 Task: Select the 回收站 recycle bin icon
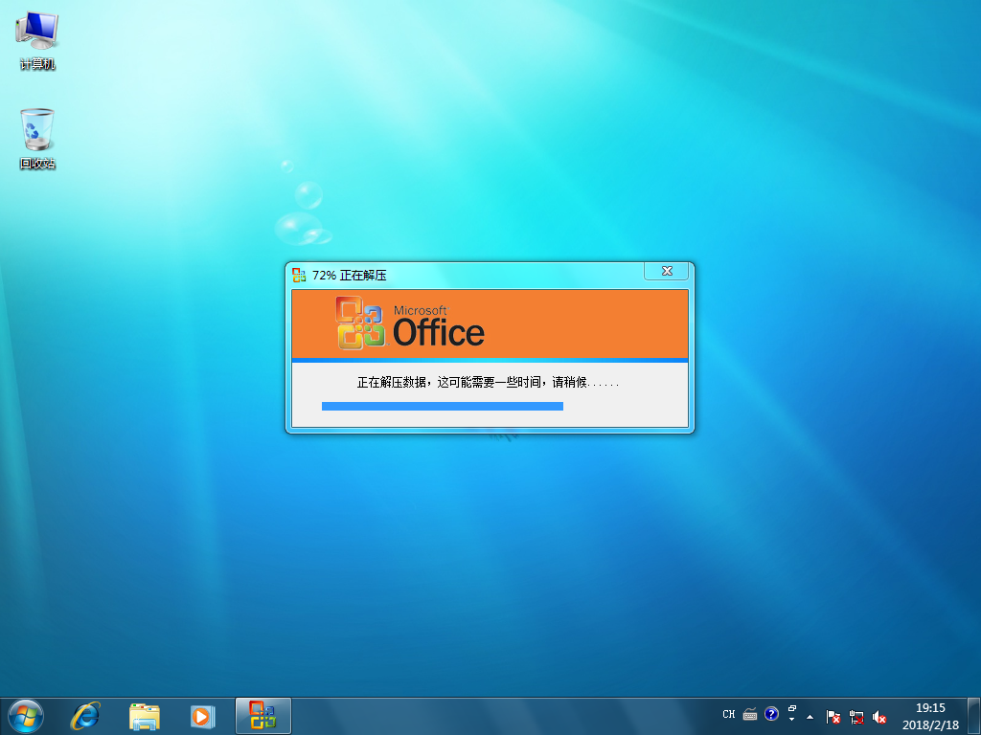[37, 139]
